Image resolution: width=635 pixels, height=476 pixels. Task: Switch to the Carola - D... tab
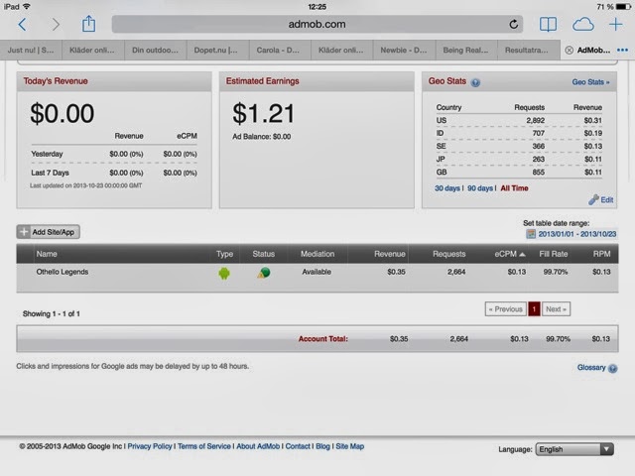pos(278,51)
